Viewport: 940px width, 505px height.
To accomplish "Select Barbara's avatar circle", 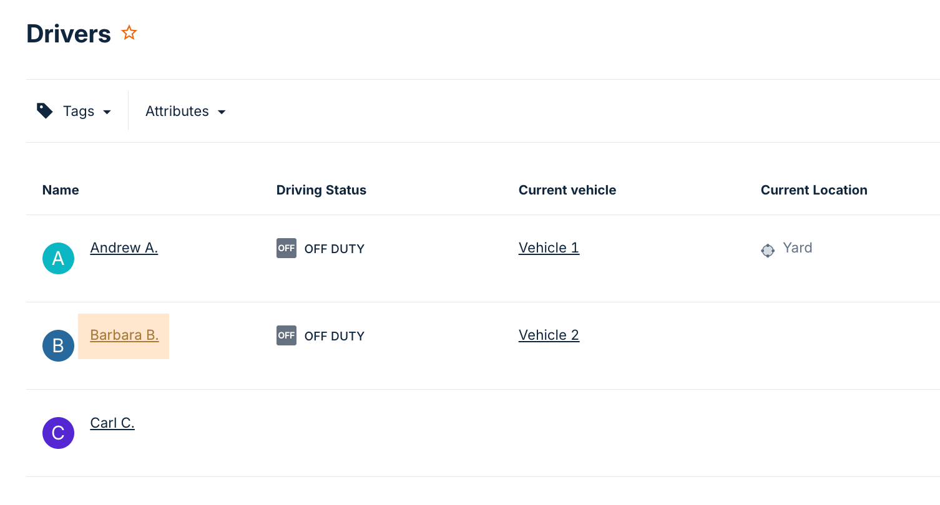I will 58,345.
